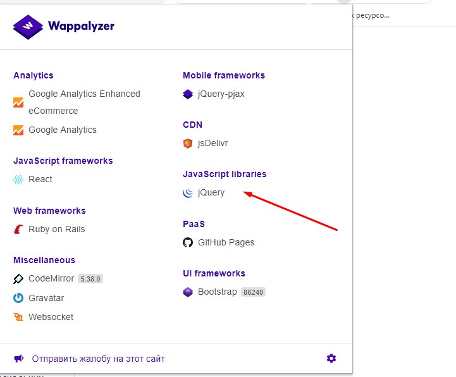Click the jsDelivr shield icon
This screenshot has width=456, height=377.
tap(188, 144)
